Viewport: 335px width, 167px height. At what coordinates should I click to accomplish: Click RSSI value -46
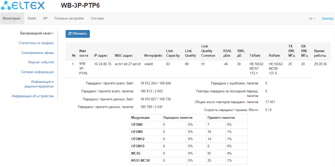pos(225,64)
